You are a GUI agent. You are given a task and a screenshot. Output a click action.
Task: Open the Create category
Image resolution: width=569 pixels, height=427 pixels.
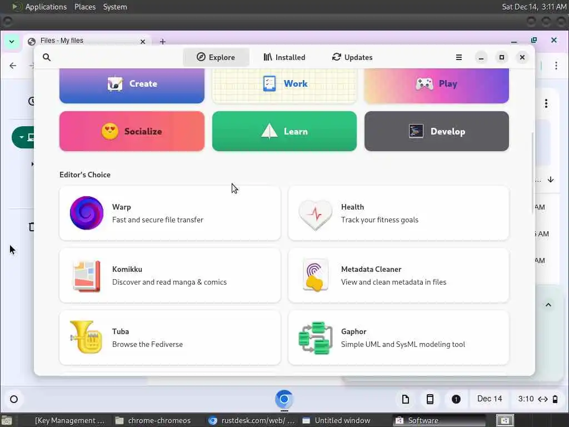click(x=132, y=85)
